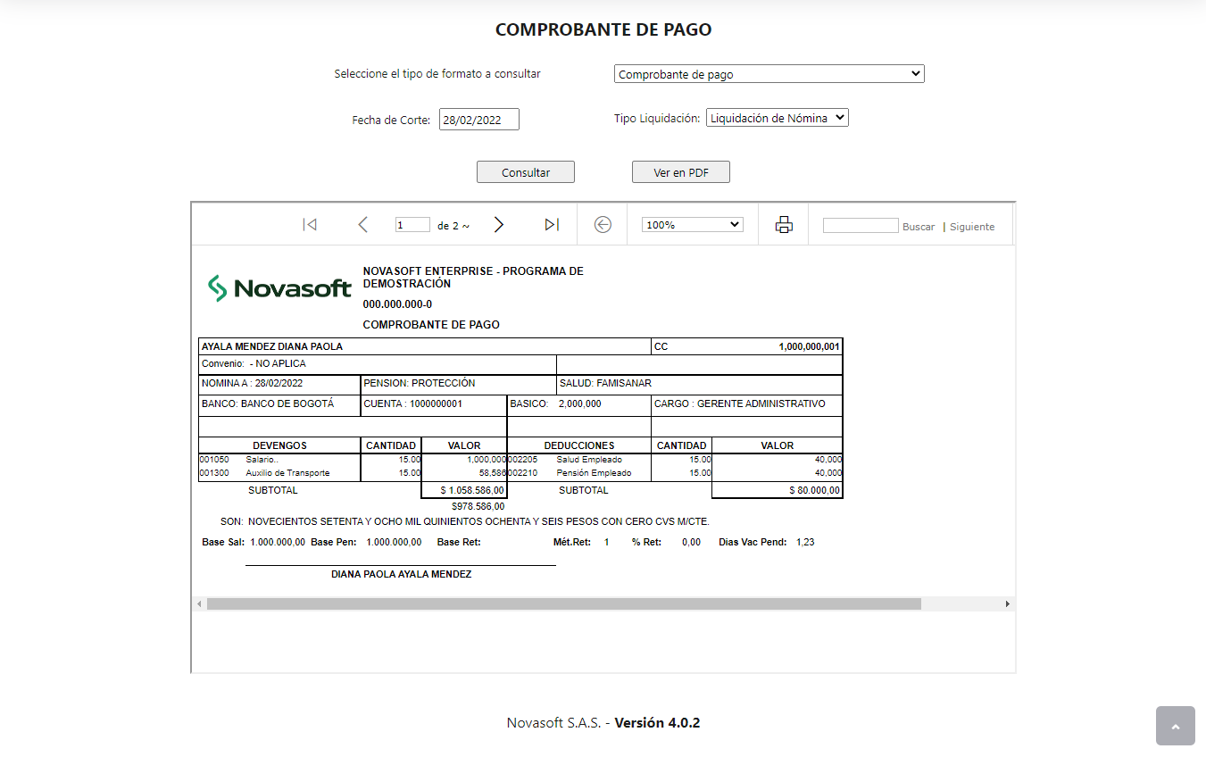1206x757 pixels.
Task: Jump to the first page of the report
Action: (x=310, y=224)
